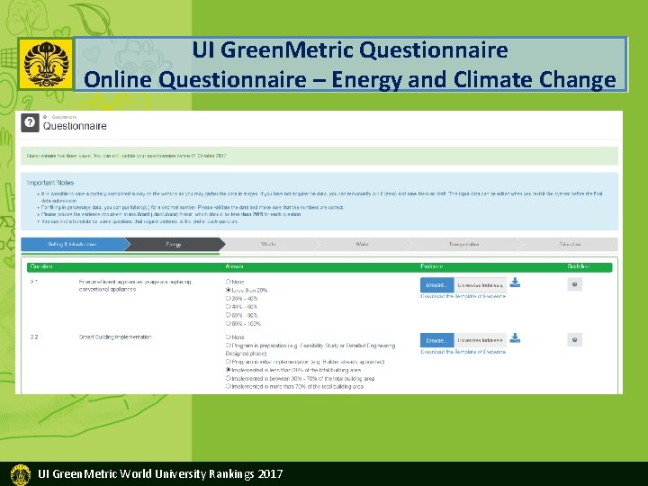648x486 pixels.
Task: Click evidence filename field for question 2.1
Action: pos(480,285)
